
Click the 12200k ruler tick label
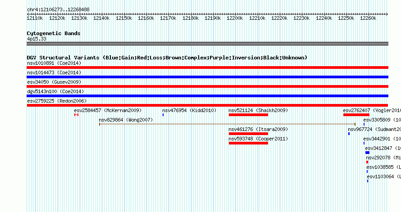tap(235, 18)
